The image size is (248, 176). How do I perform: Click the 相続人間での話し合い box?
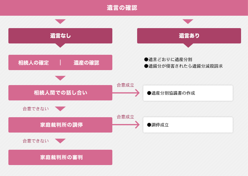(60, 93)
